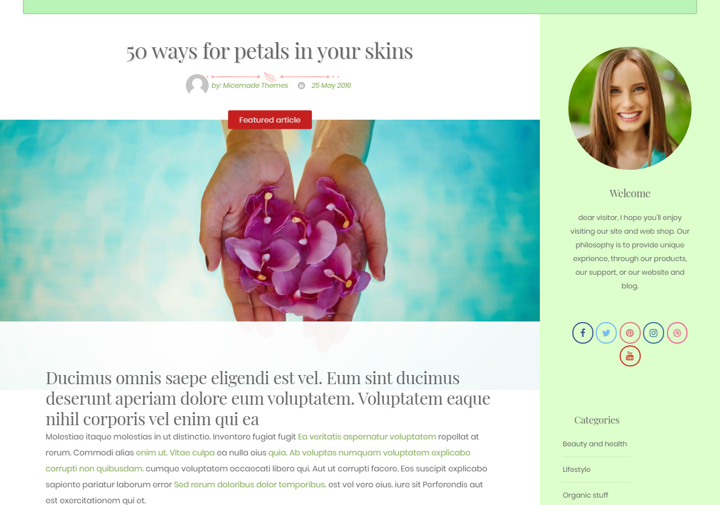
Task: Click the Featured article badge
Action: coord(270,120)
